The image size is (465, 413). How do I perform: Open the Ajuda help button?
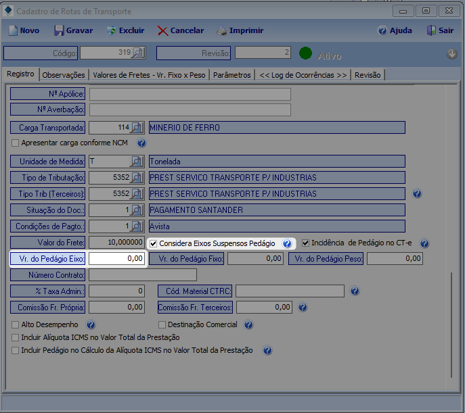coord(395,30)
